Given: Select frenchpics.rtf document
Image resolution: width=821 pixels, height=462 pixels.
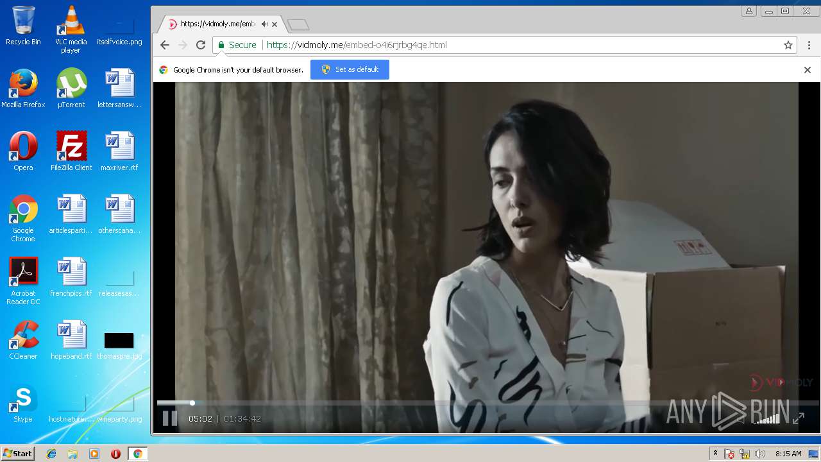Looking at the screenshot, I should [x=71, y=277].
